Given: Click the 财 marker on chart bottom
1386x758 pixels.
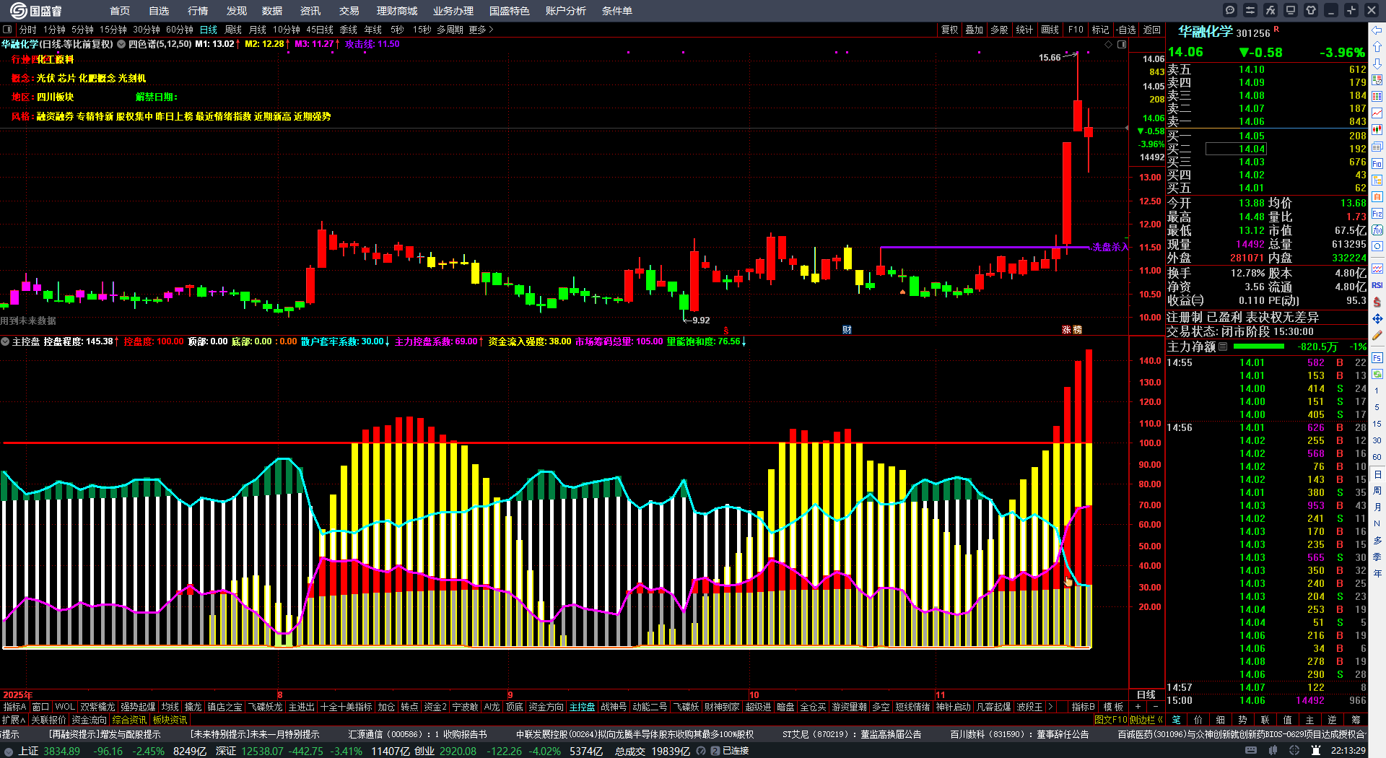Looking at the screenshot, I should [847, 330].
